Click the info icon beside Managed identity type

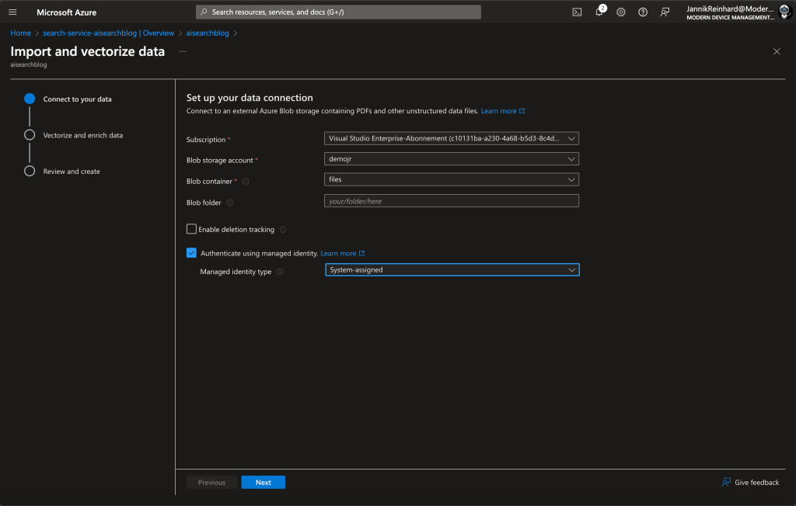280,272
